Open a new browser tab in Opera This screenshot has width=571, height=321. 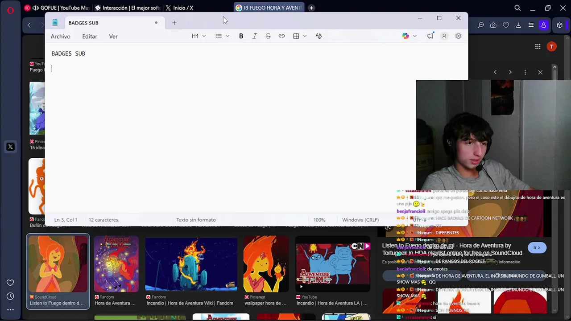pos(311,8)
